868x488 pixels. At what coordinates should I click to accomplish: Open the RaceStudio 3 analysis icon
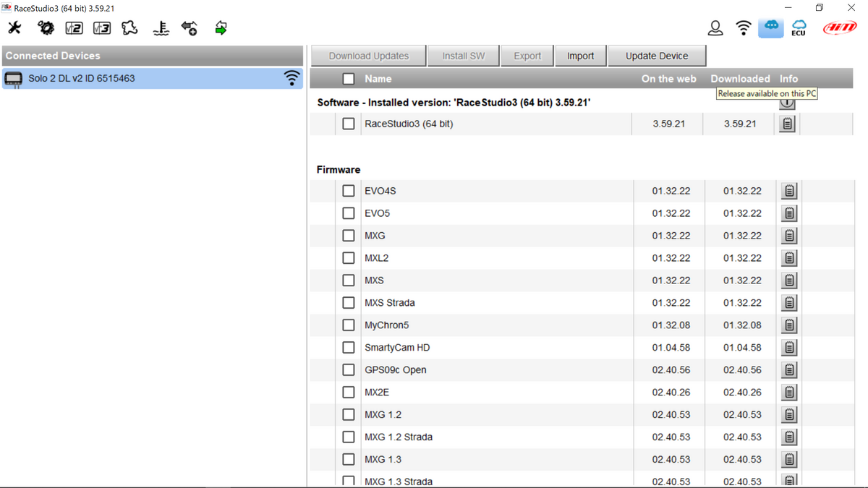(102, 27)
